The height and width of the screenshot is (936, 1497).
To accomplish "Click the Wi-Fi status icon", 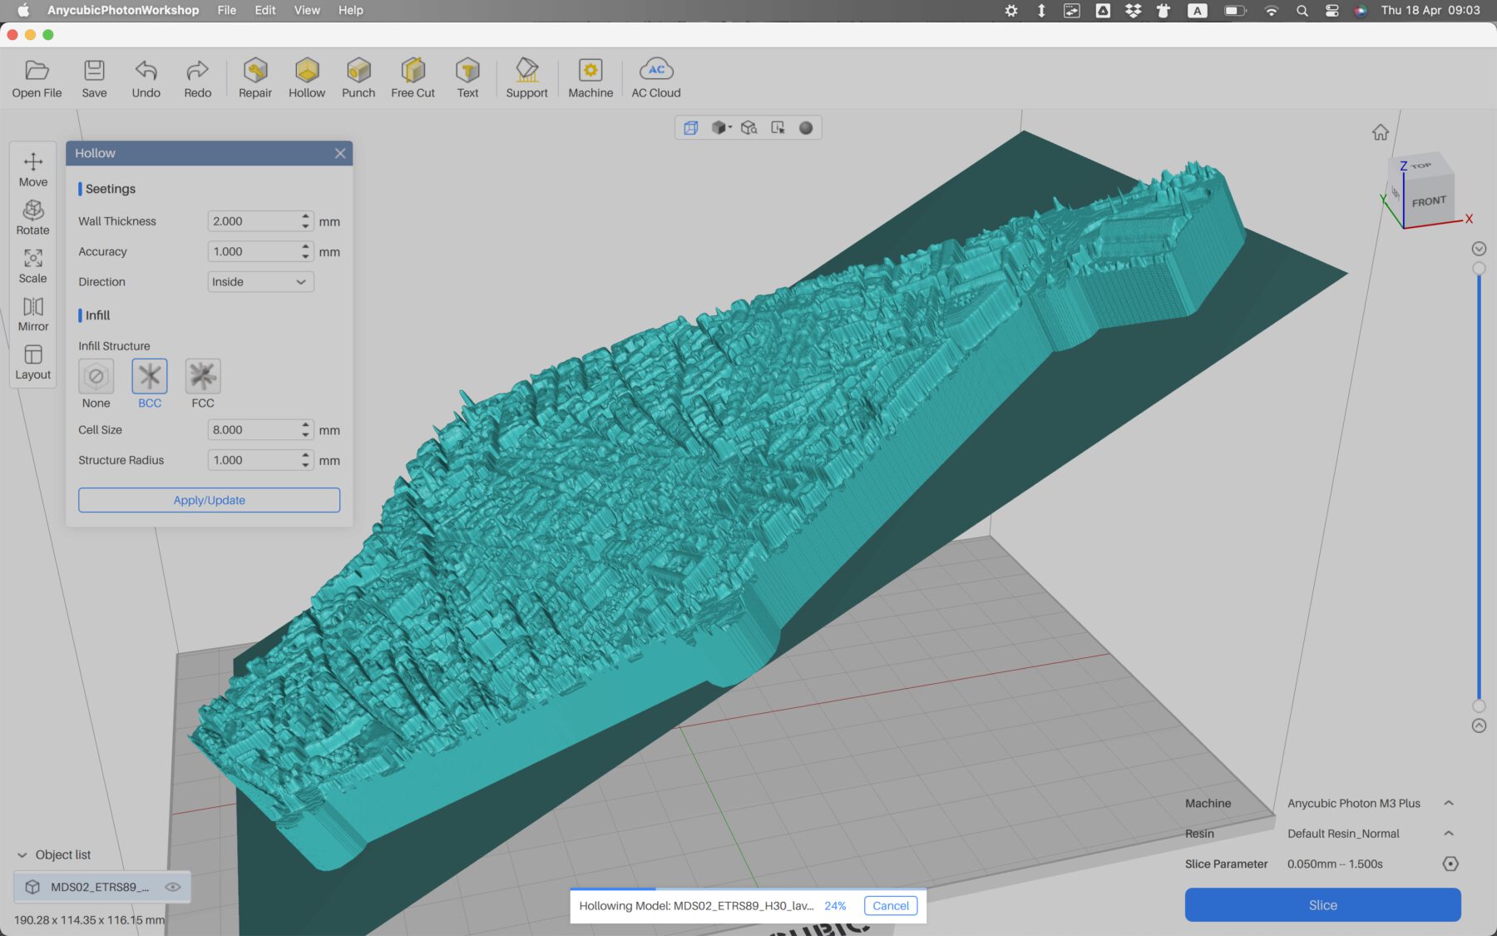I will 1271,10.
